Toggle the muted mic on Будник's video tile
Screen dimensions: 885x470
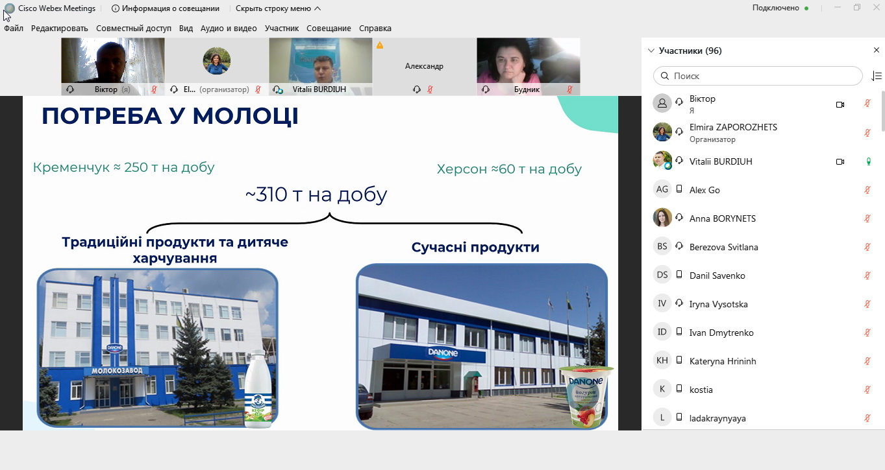coord(570,89)
